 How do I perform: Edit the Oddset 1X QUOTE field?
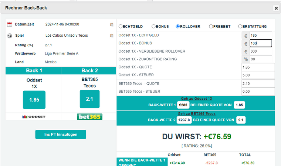click(258, 67)
